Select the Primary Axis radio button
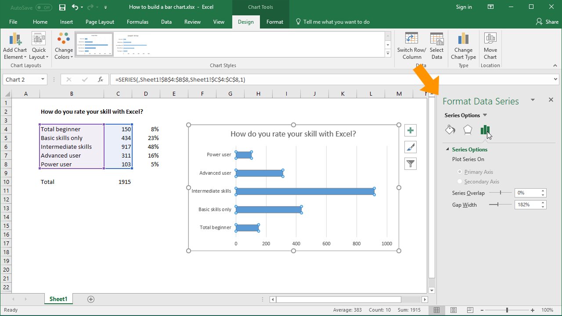The height and width of the screenshot is (316, 562). click(x=460, y=172)
